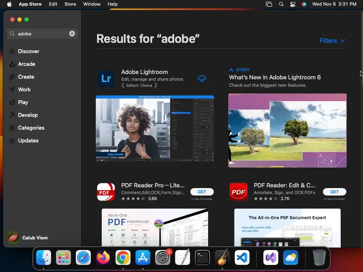Launch Visual Studio Code from the Dock
This screenshot has width=363, height=272.
[242, 257]
